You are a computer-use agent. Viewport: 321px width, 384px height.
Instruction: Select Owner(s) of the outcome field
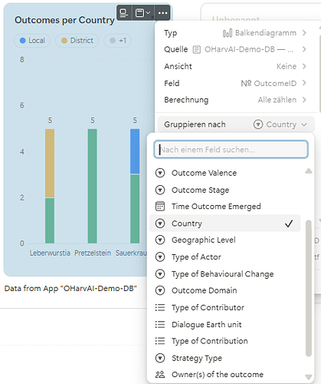[224, 375]
